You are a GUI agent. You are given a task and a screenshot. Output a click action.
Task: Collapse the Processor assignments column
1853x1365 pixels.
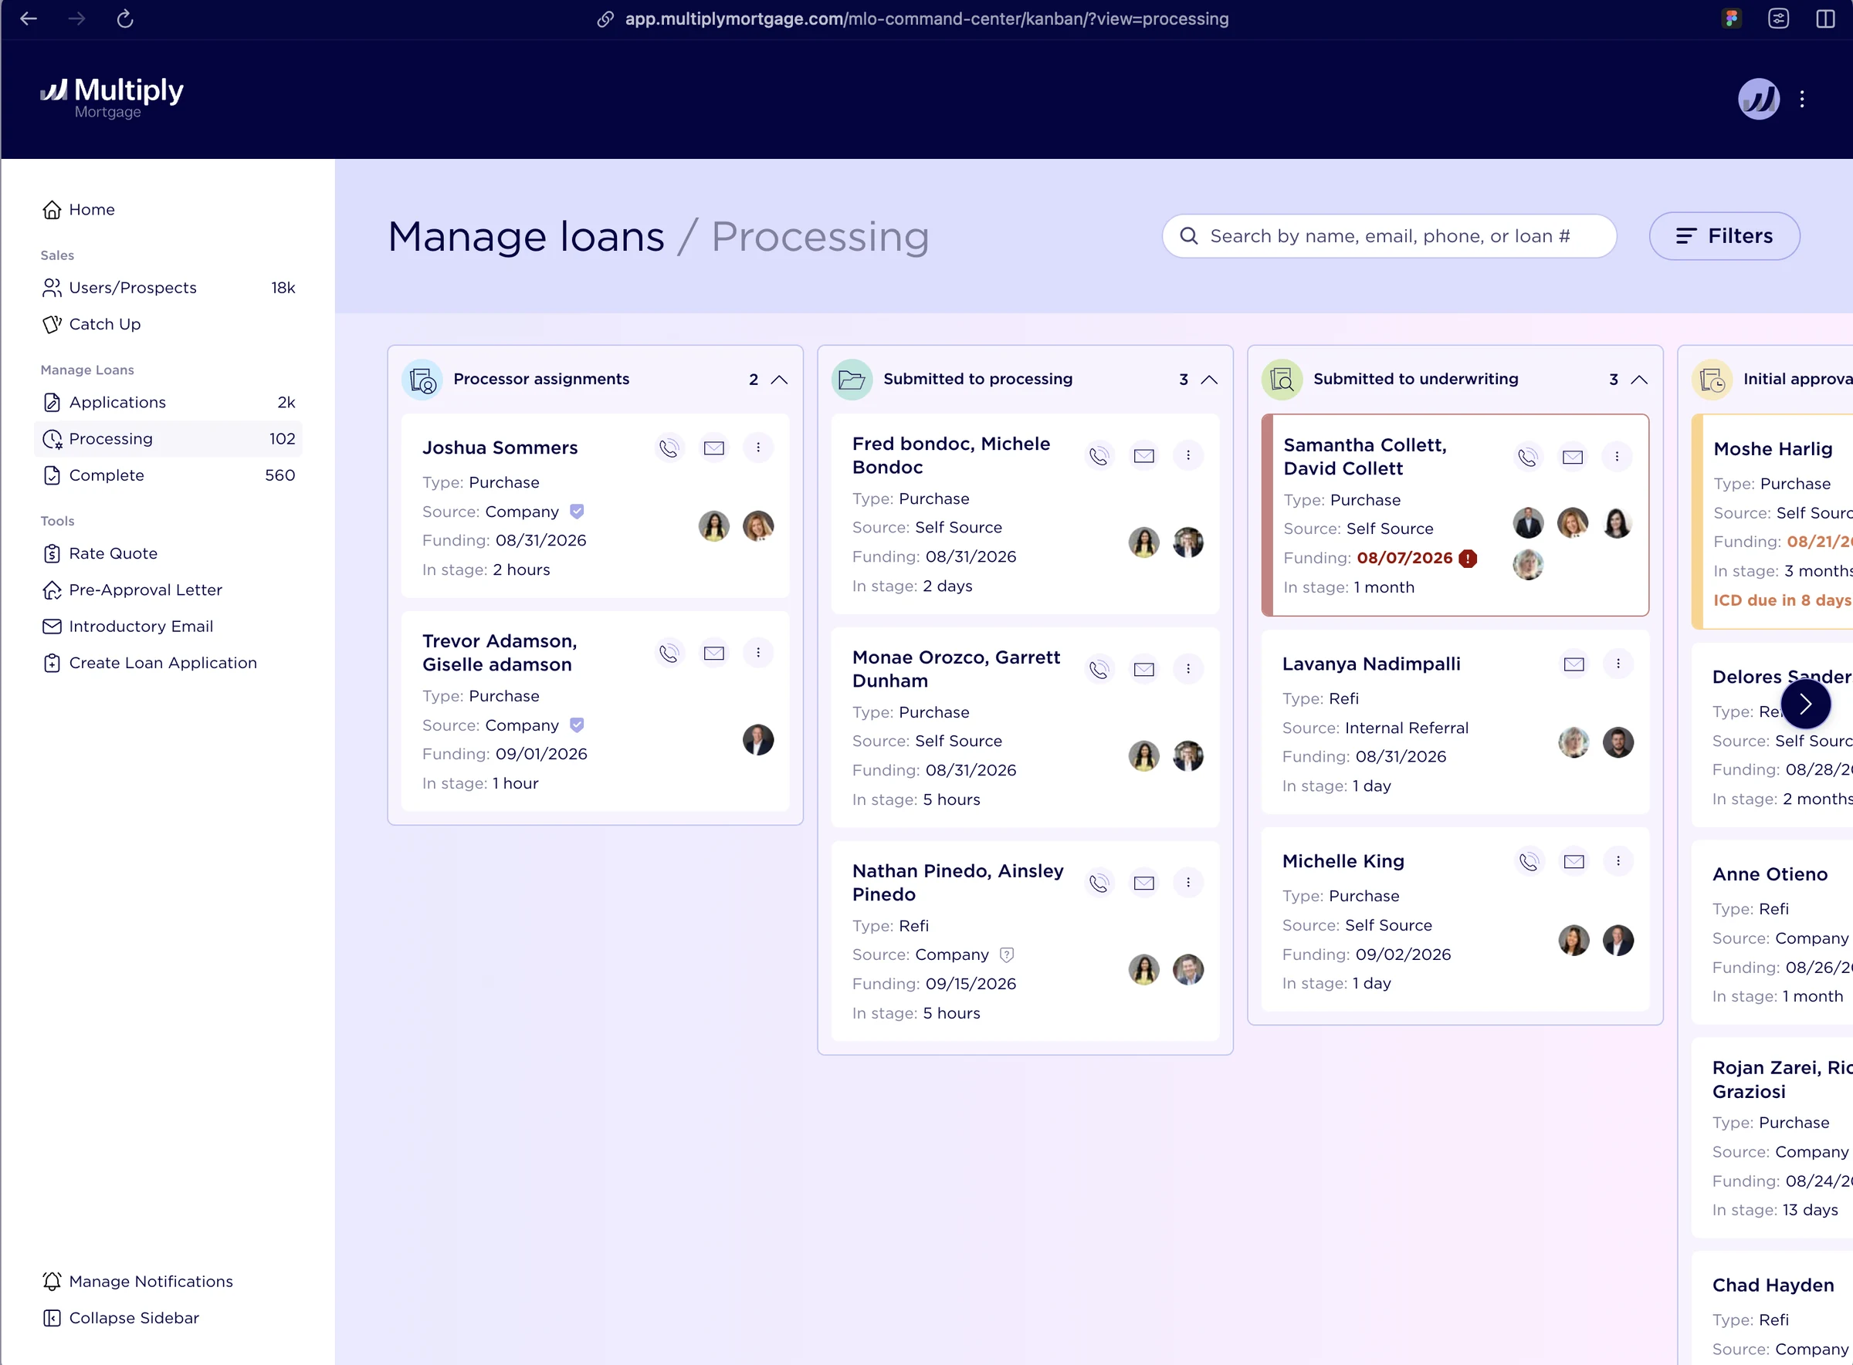(x=779, y=380)
